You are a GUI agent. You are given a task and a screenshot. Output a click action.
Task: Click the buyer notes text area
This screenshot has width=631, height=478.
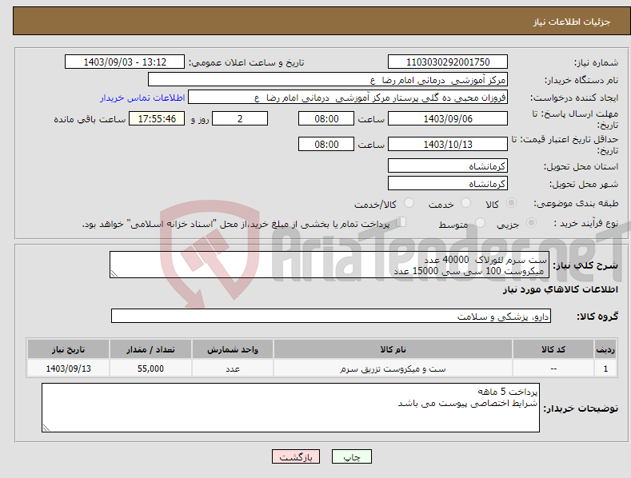pyautogui.click(x=290, y=408)
